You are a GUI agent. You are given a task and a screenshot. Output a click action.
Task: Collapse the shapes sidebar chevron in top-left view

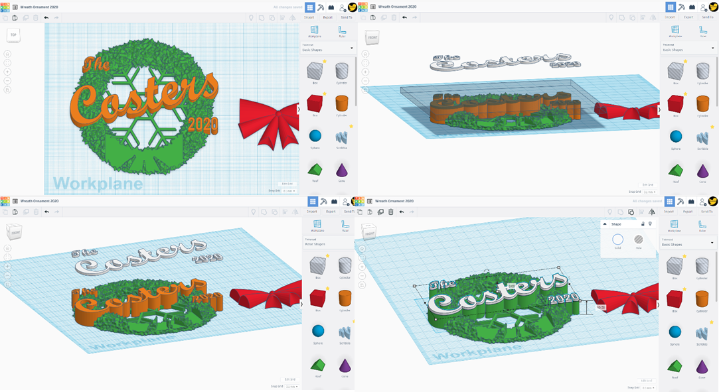point(299,109)
